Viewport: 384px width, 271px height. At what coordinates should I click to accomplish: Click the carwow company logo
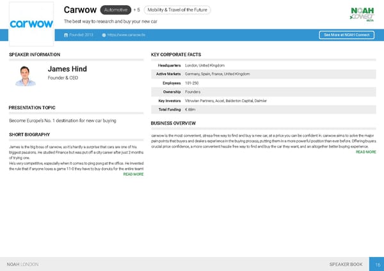[31, 24]
